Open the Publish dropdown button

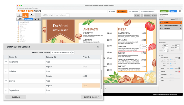point(164,11)
